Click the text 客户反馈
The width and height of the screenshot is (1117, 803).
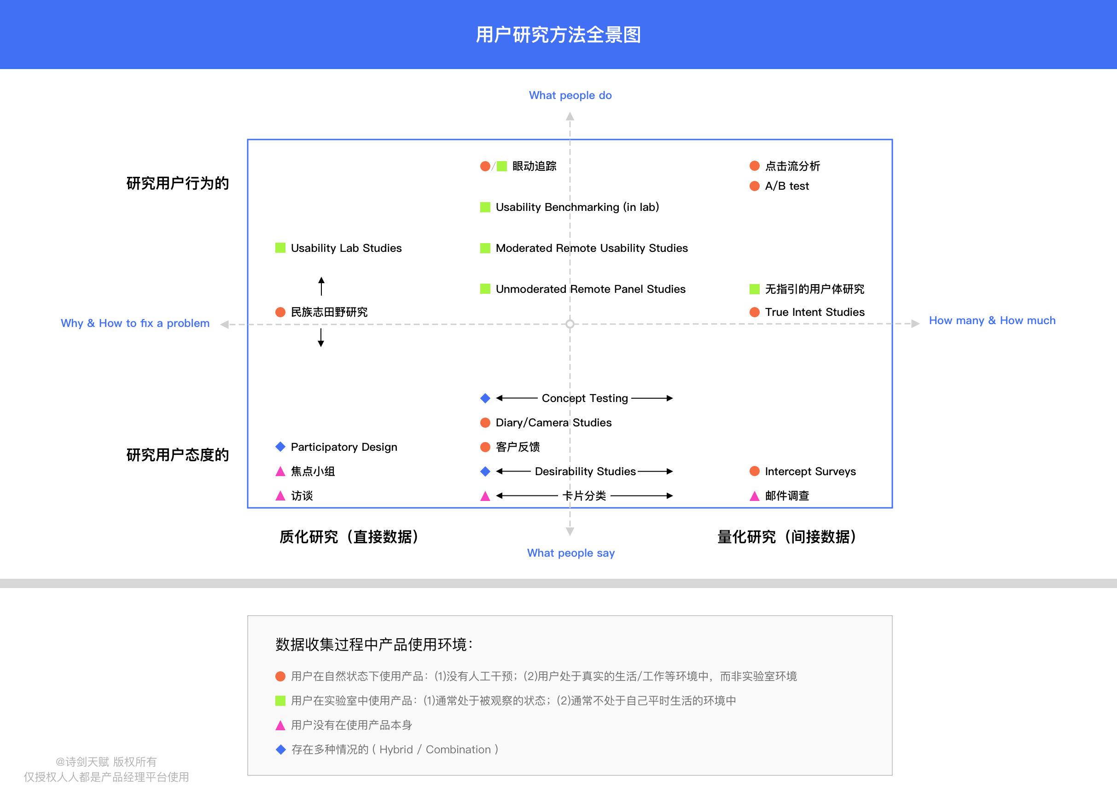pyautogui.click(x=518, y=447)
